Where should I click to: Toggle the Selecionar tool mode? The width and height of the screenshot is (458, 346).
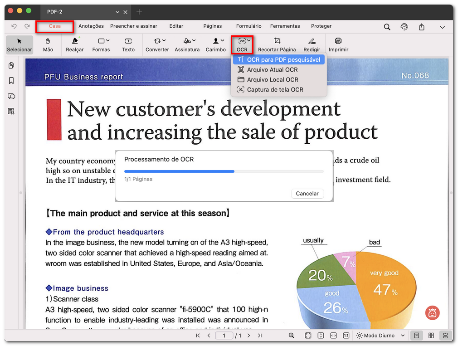(19, 44)
